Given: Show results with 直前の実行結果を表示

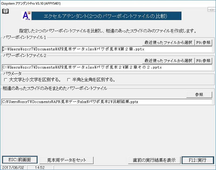Looking at the screenshot, I should (154, 160).
